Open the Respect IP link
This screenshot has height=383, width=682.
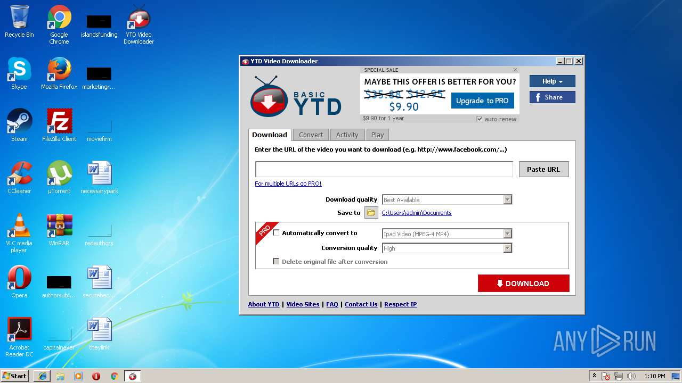[x=401, y=304]
